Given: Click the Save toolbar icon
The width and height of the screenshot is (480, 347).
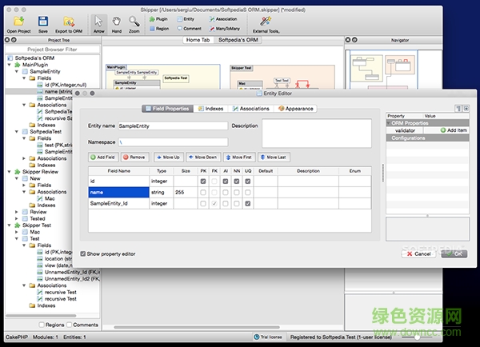Looking at the screenshot, I should pyautogui.click(x=43, y=22).
